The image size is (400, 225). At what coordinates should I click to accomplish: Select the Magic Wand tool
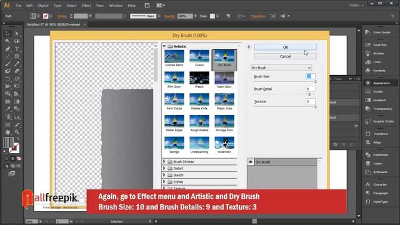pyautogui.click(x=7, y=41)
